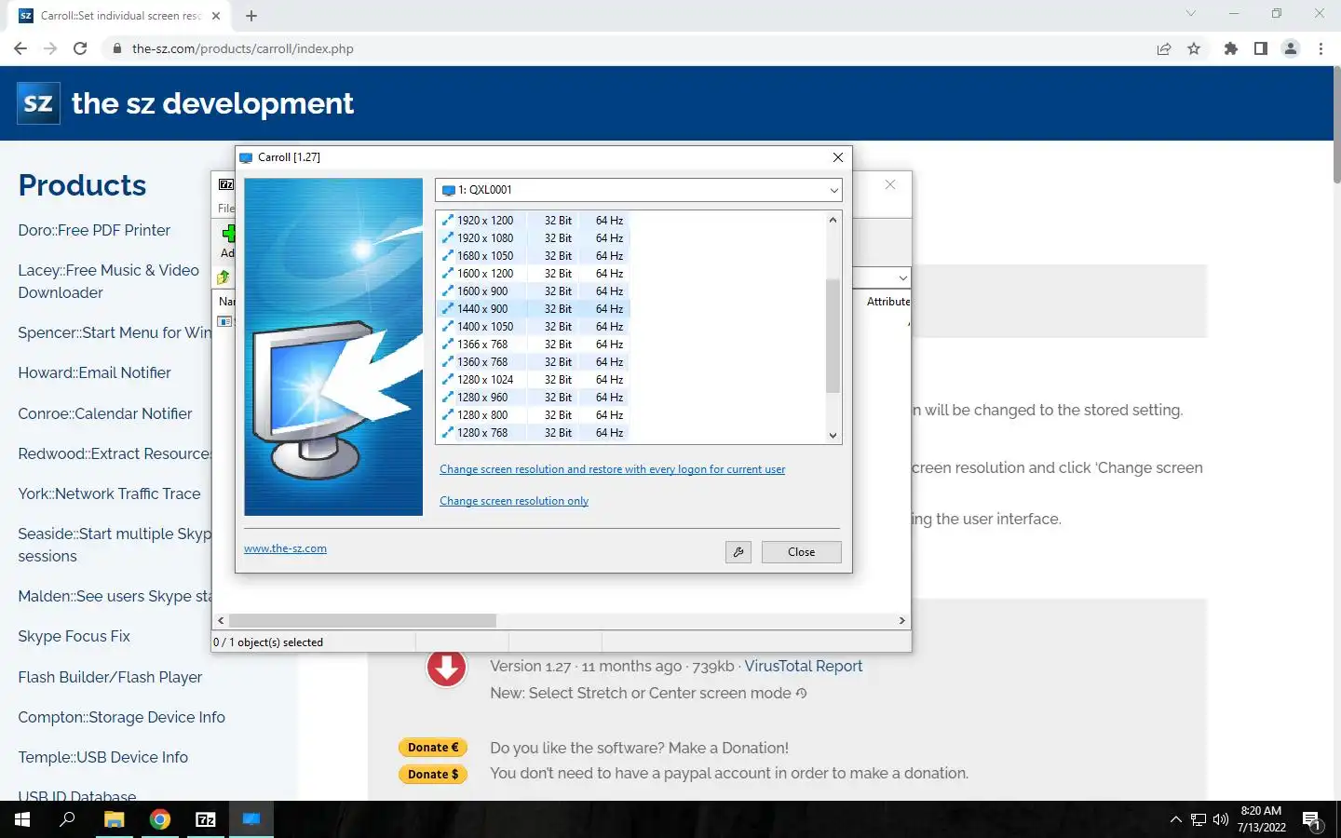Click the browser Back arrow
Screen dimensions: 1341x838
tap(20, 48)
